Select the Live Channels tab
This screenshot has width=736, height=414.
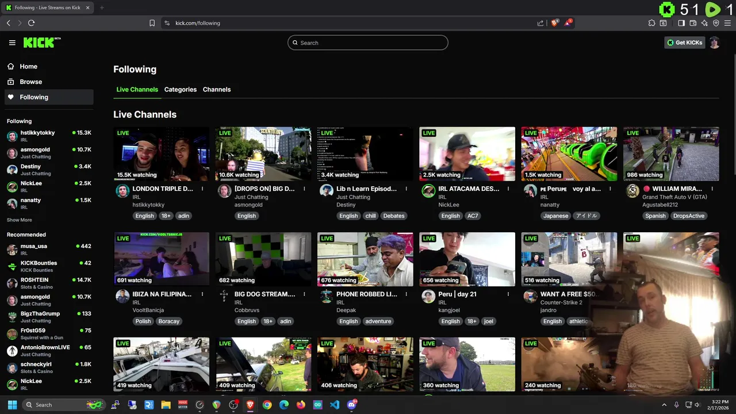(137, 90)
